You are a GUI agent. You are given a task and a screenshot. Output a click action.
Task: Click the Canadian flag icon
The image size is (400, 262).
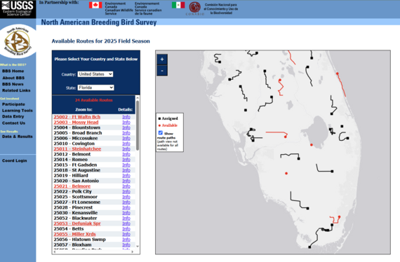(x=95, y=5)
